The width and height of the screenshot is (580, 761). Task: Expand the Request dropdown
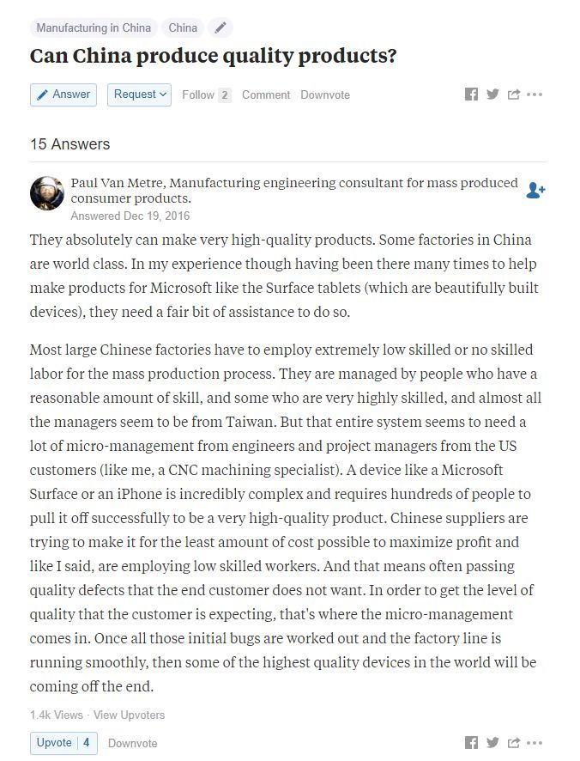[x=139, y=94]
